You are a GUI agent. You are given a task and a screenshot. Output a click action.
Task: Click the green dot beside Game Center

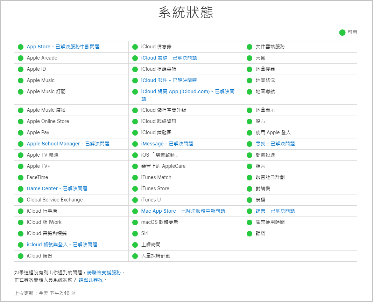point(21,188)
